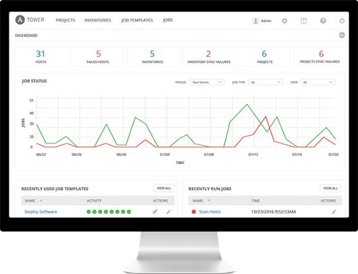Image resolution: width=358 pixels, height=274 pixels.
Task: Click the 07/12 date axis label
Action: point(253,155)
